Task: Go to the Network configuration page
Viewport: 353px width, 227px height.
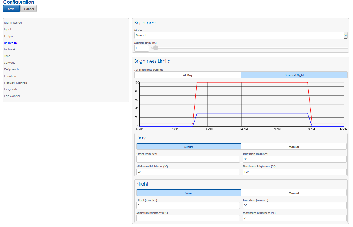Action: (x=10, y=50)
